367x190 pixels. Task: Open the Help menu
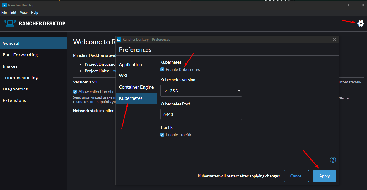click(x=35, y=13)
